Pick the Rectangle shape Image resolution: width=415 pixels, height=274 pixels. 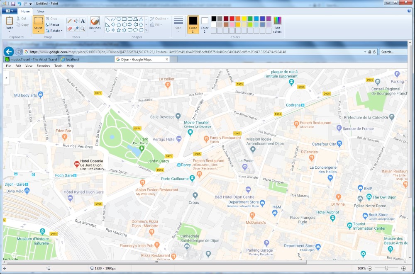click(124, 19)
